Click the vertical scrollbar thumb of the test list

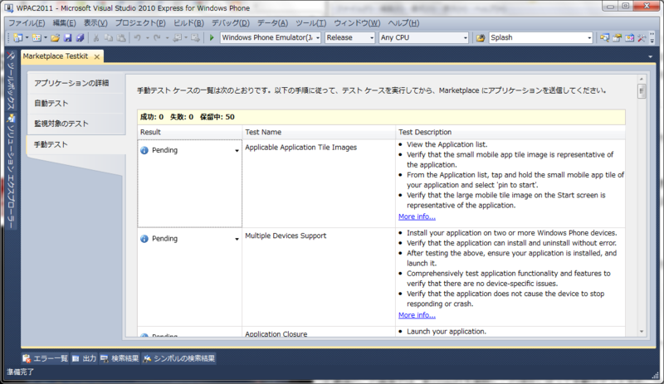[x=642, y=91]
